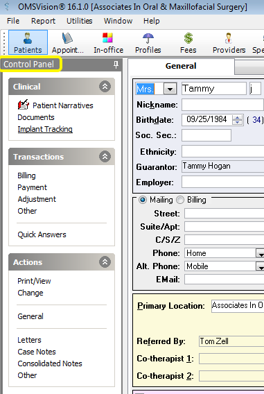Click the Nickname input field
Viewport: 264px width, 394px height.
pos(222,105)
